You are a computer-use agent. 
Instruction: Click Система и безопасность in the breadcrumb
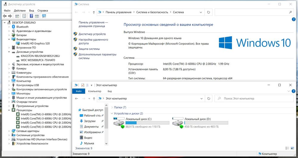coord(152,12)
